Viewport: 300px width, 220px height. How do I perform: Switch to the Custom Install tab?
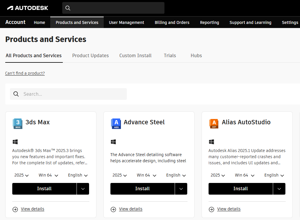(135, 55)
